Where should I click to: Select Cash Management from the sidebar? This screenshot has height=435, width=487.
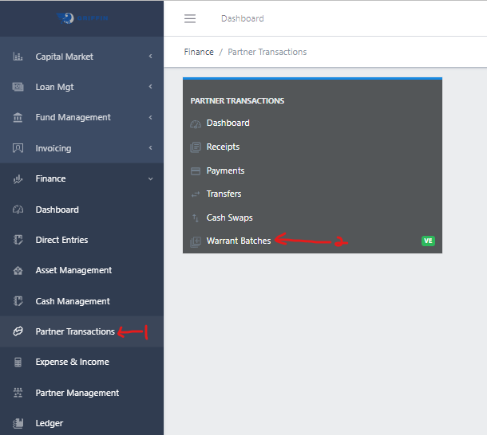73,301
